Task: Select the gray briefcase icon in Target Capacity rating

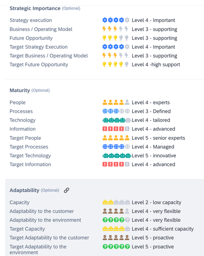Action: (128, 229)
